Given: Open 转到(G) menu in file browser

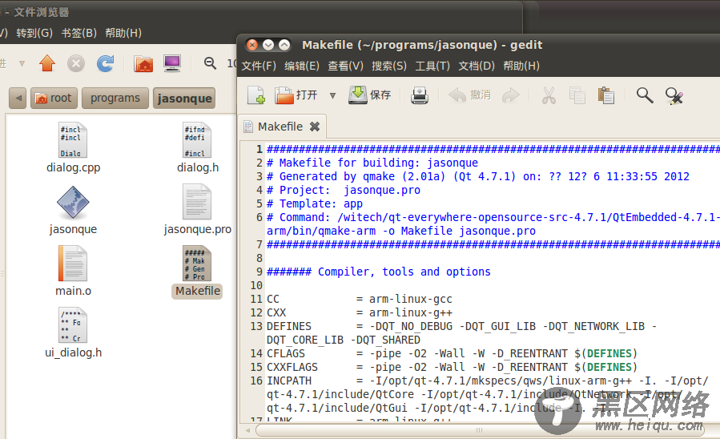Looking at the screenshot, I should pos(34,33).
